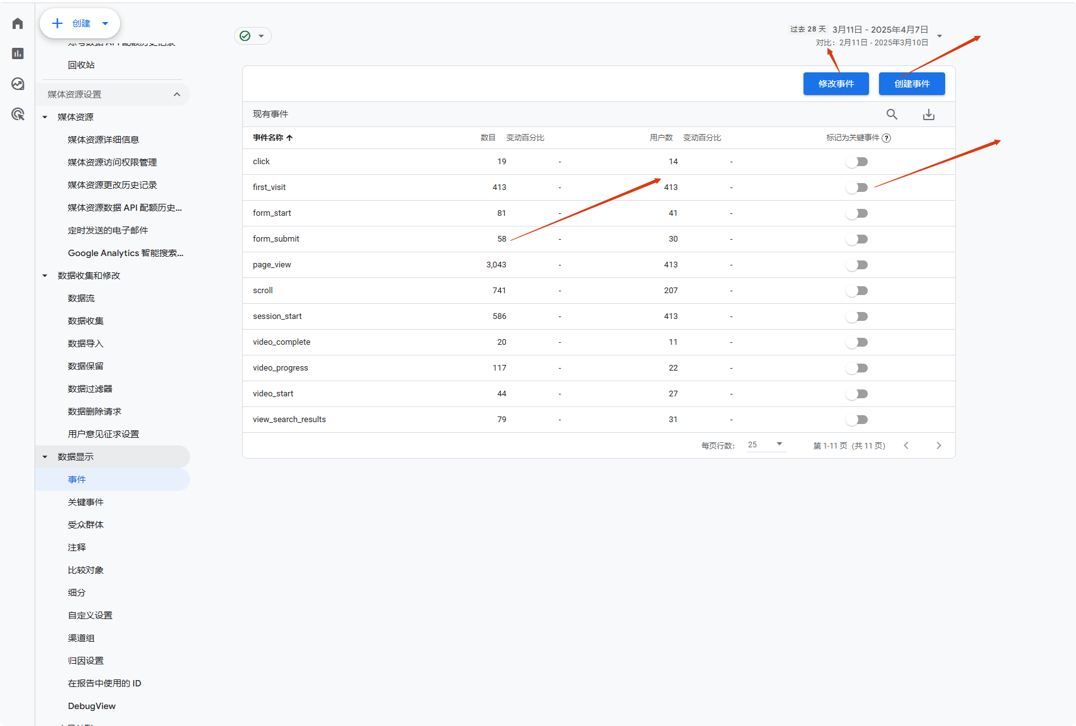Click the 修改事件 button
The width and height of the screenshot is (1076, 726).
[x=836, y=84]
